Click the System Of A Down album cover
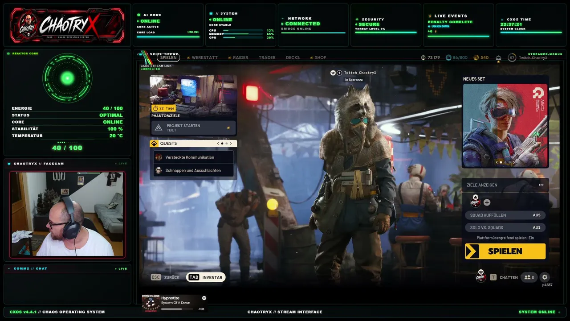Image resolution: width=570 pixels, height=321 pixels. tap(151, 303)
